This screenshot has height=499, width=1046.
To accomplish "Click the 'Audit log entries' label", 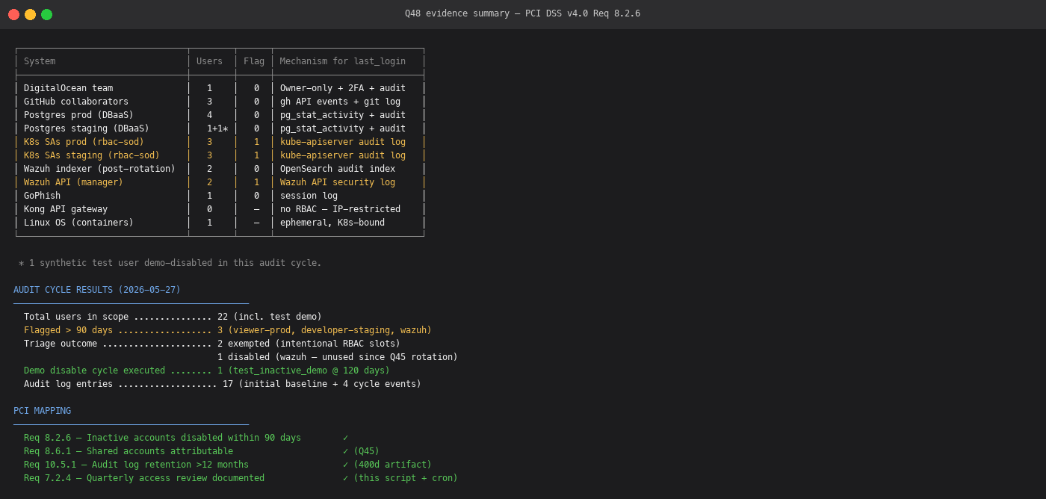I will tap(68, 384).
